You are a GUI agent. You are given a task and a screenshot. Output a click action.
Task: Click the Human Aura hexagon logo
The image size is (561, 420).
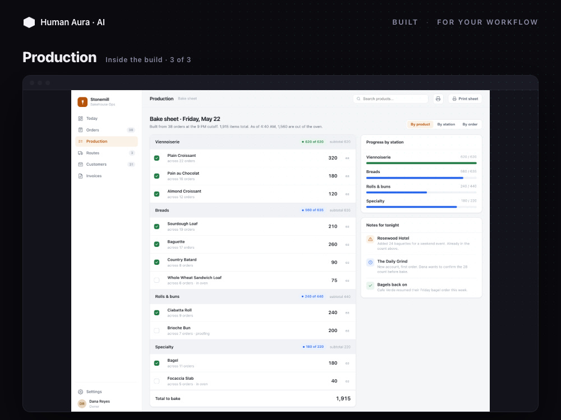(29, 22)
